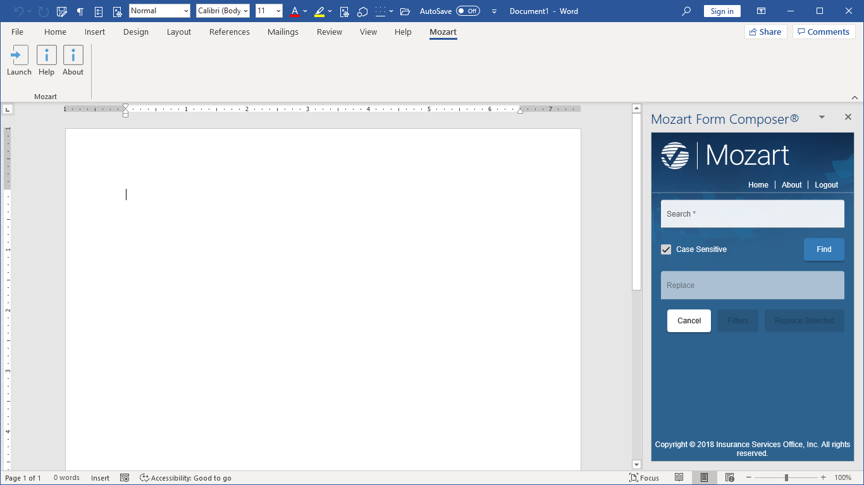Screen dimensions: 864x485
Task: Expand the borders dropdown arrow
Action: tap(391, 11)
